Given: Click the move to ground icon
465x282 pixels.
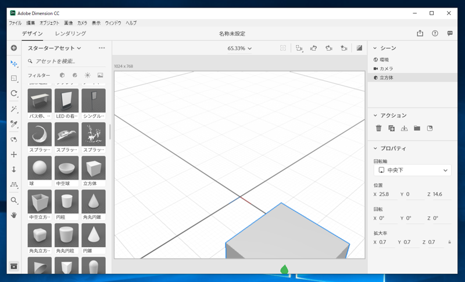Looking at the screenshot, I should (404, 128).
